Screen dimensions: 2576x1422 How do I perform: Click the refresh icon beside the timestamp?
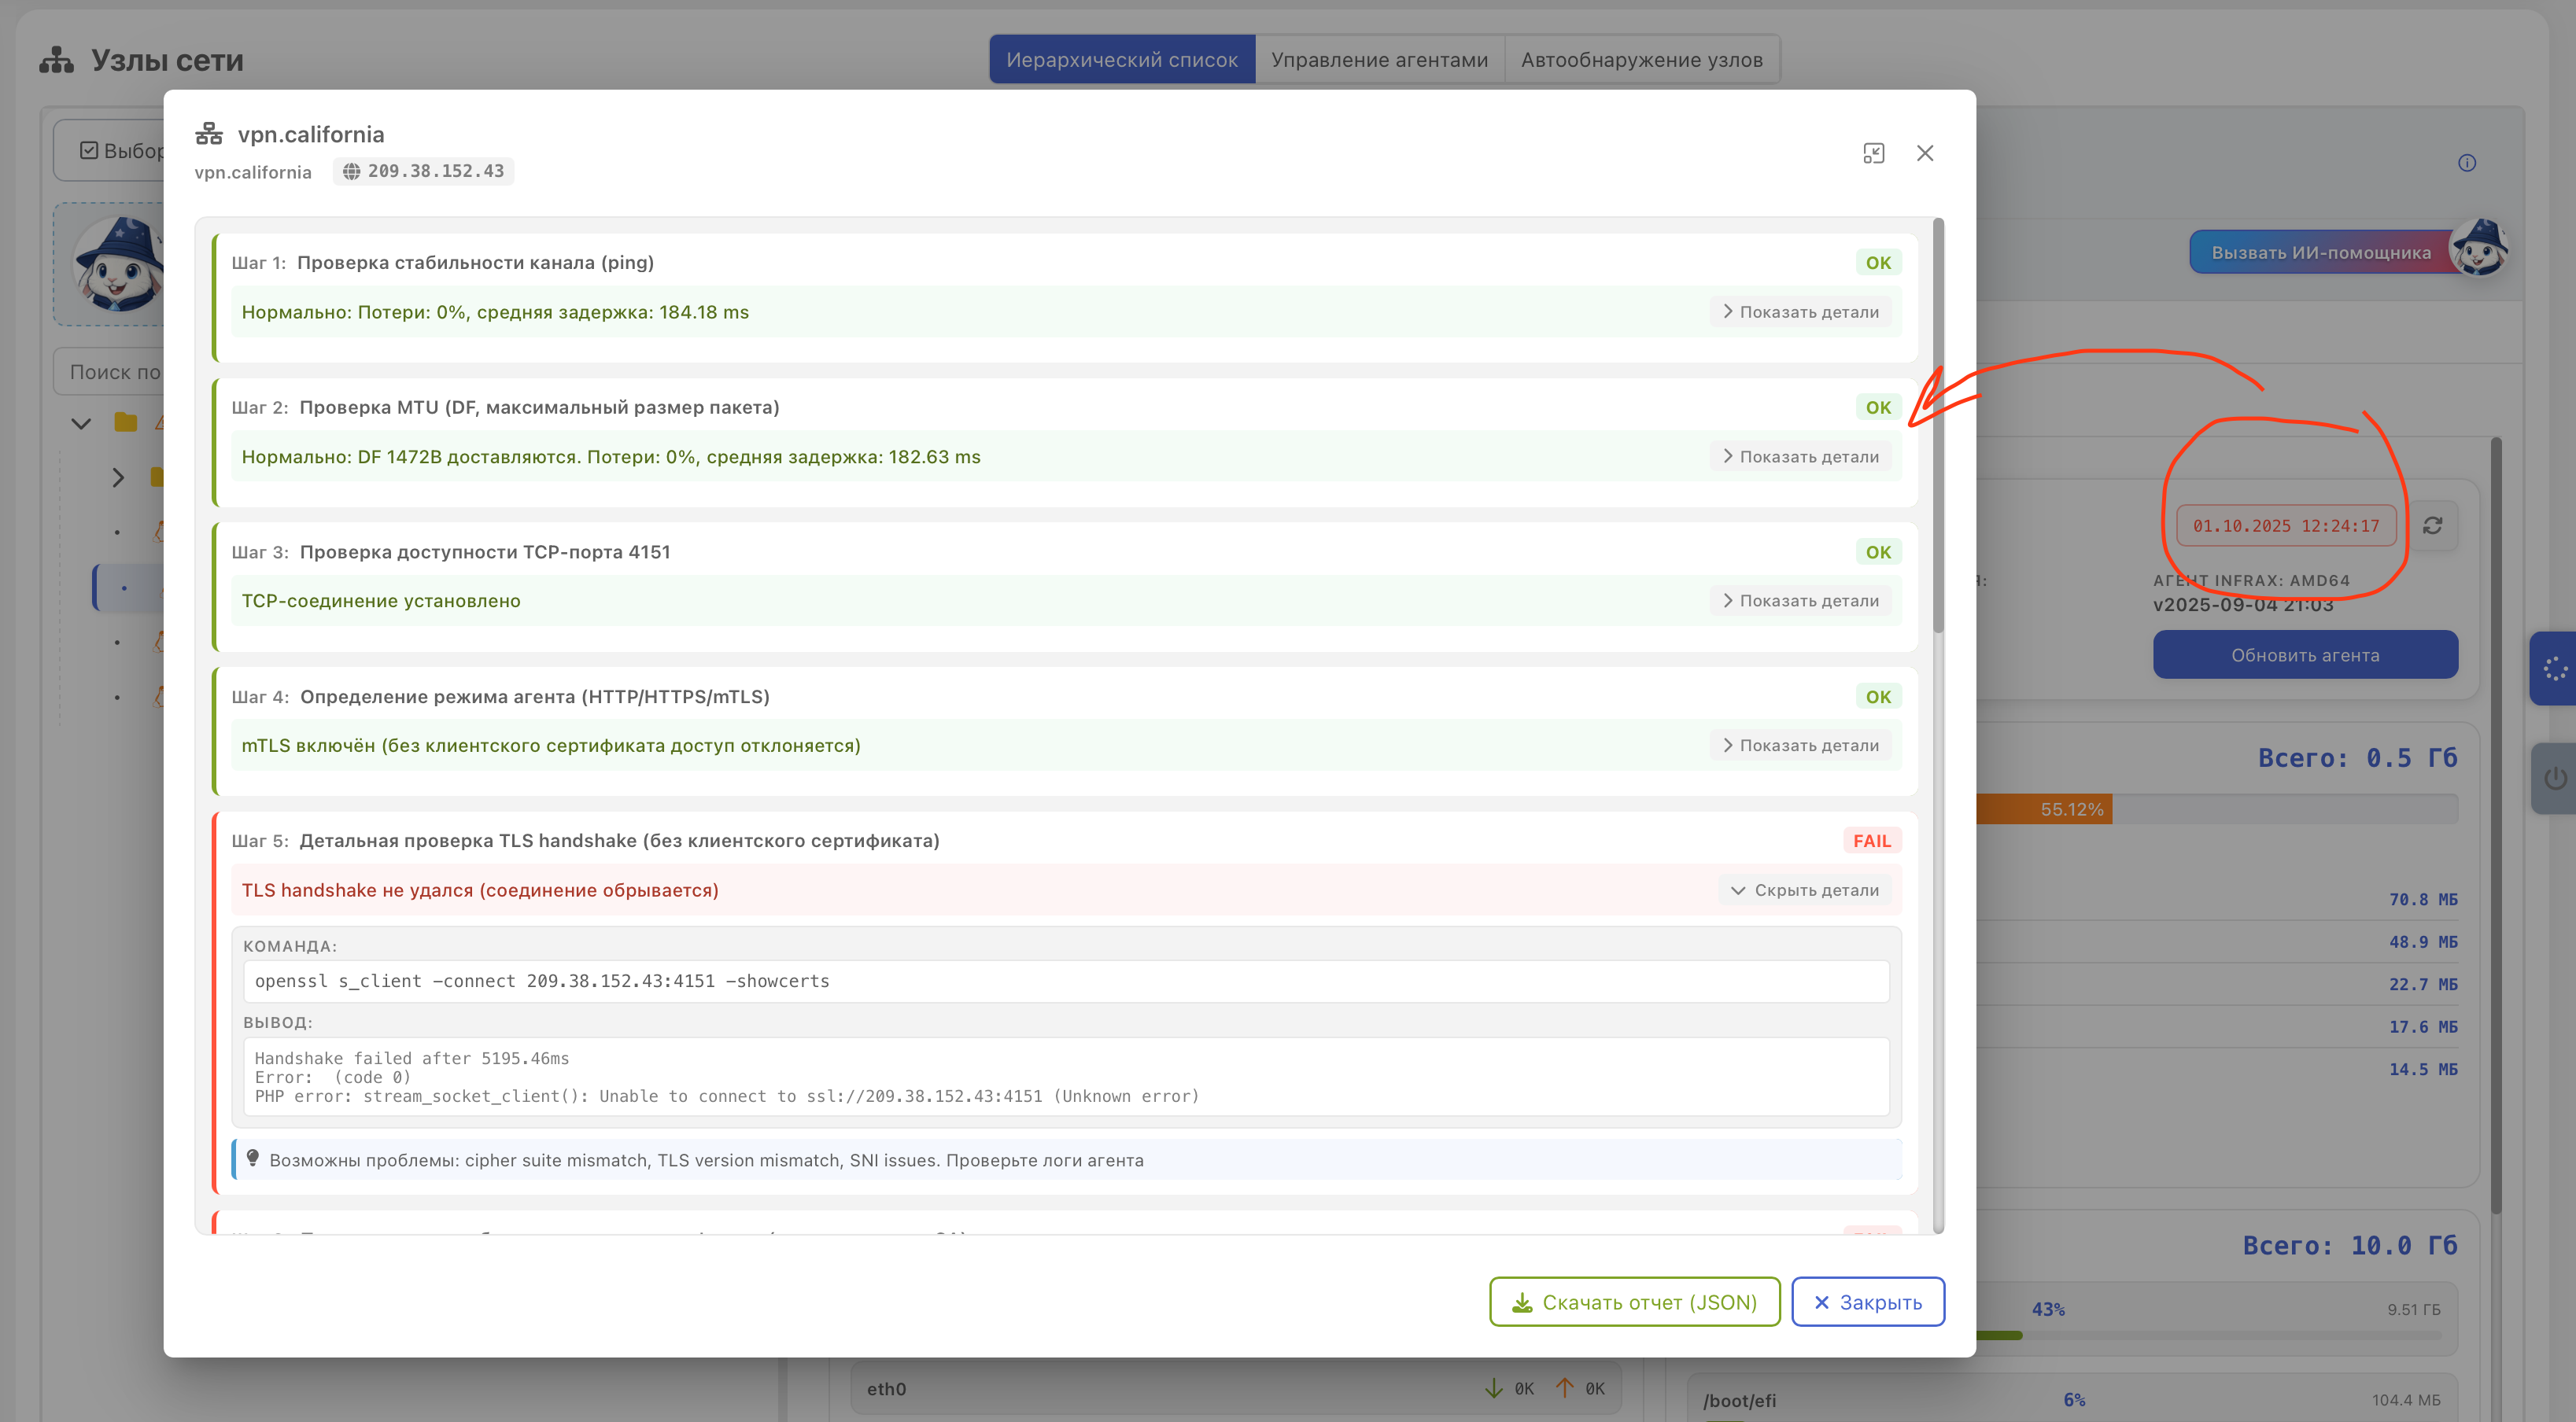pos(2432,525)
